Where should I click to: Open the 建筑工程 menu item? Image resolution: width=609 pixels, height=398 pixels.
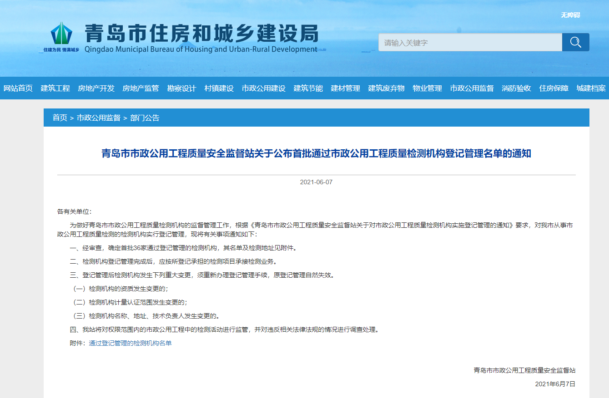(x=55, y=88)
